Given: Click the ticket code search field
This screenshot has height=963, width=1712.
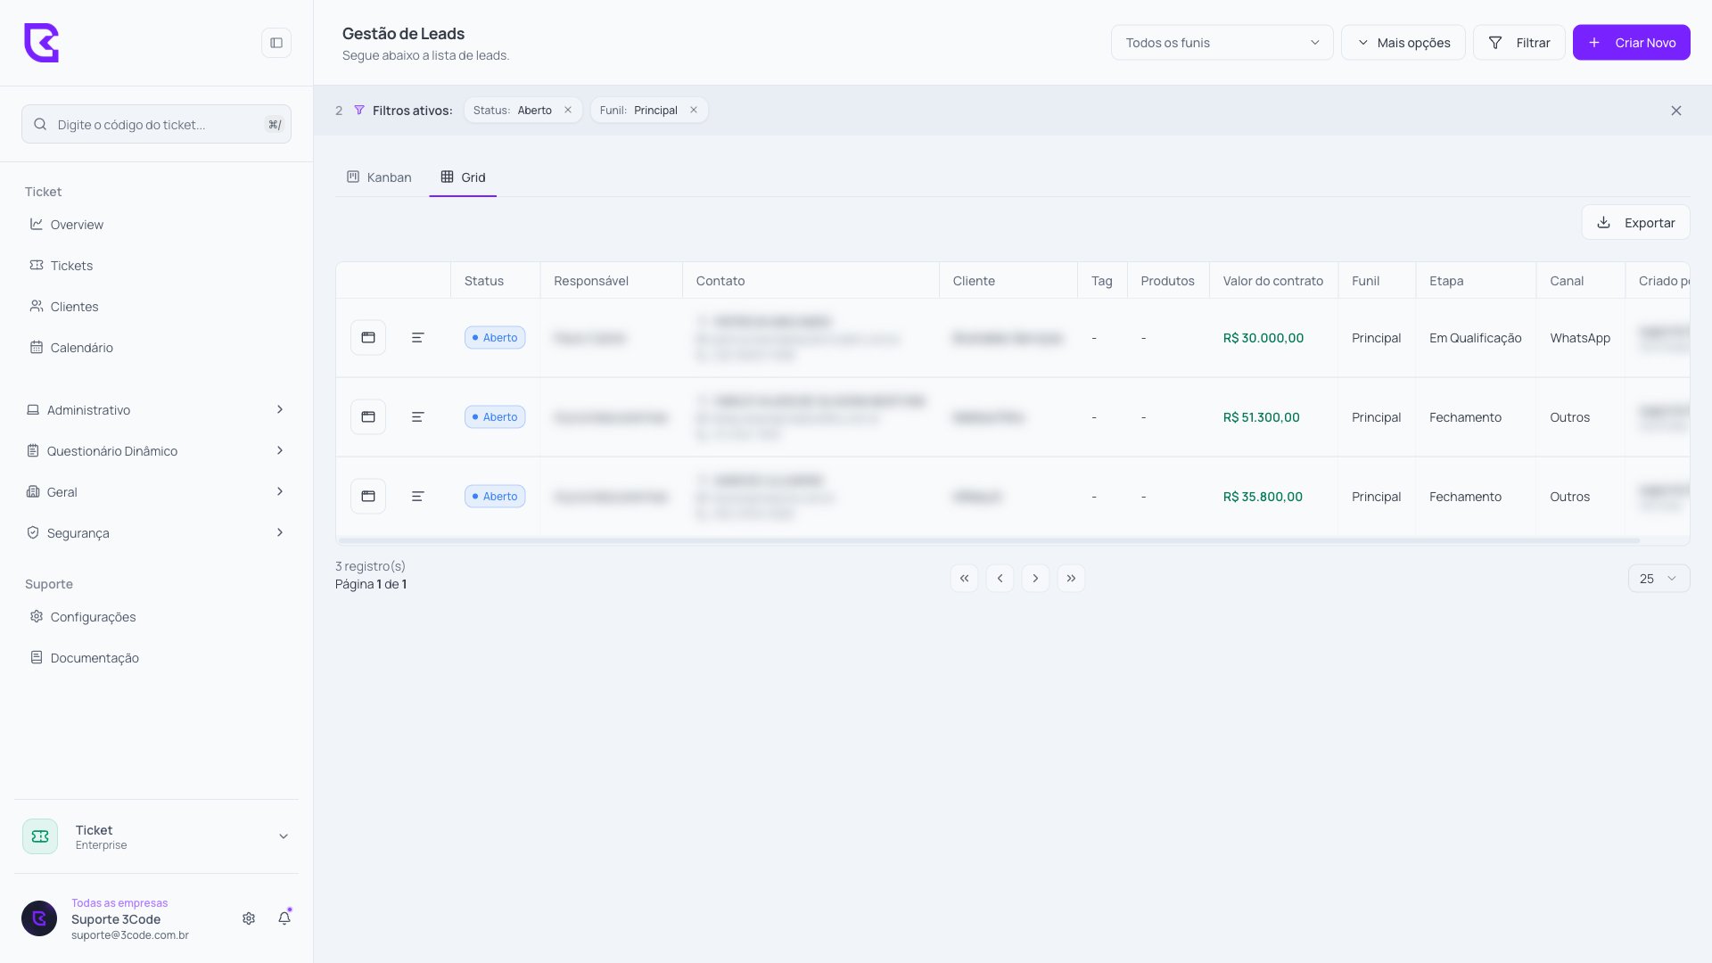Looking at the screenshot, I should [156, 124].
